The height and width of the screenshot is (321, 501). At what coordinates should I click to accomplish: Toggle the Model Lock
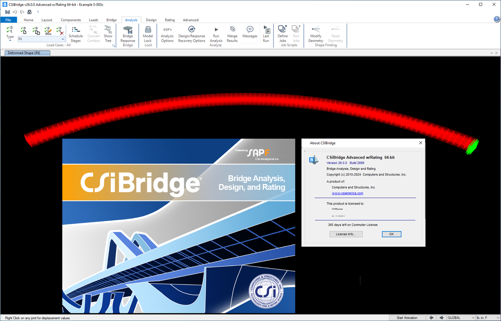pos(148,34)
